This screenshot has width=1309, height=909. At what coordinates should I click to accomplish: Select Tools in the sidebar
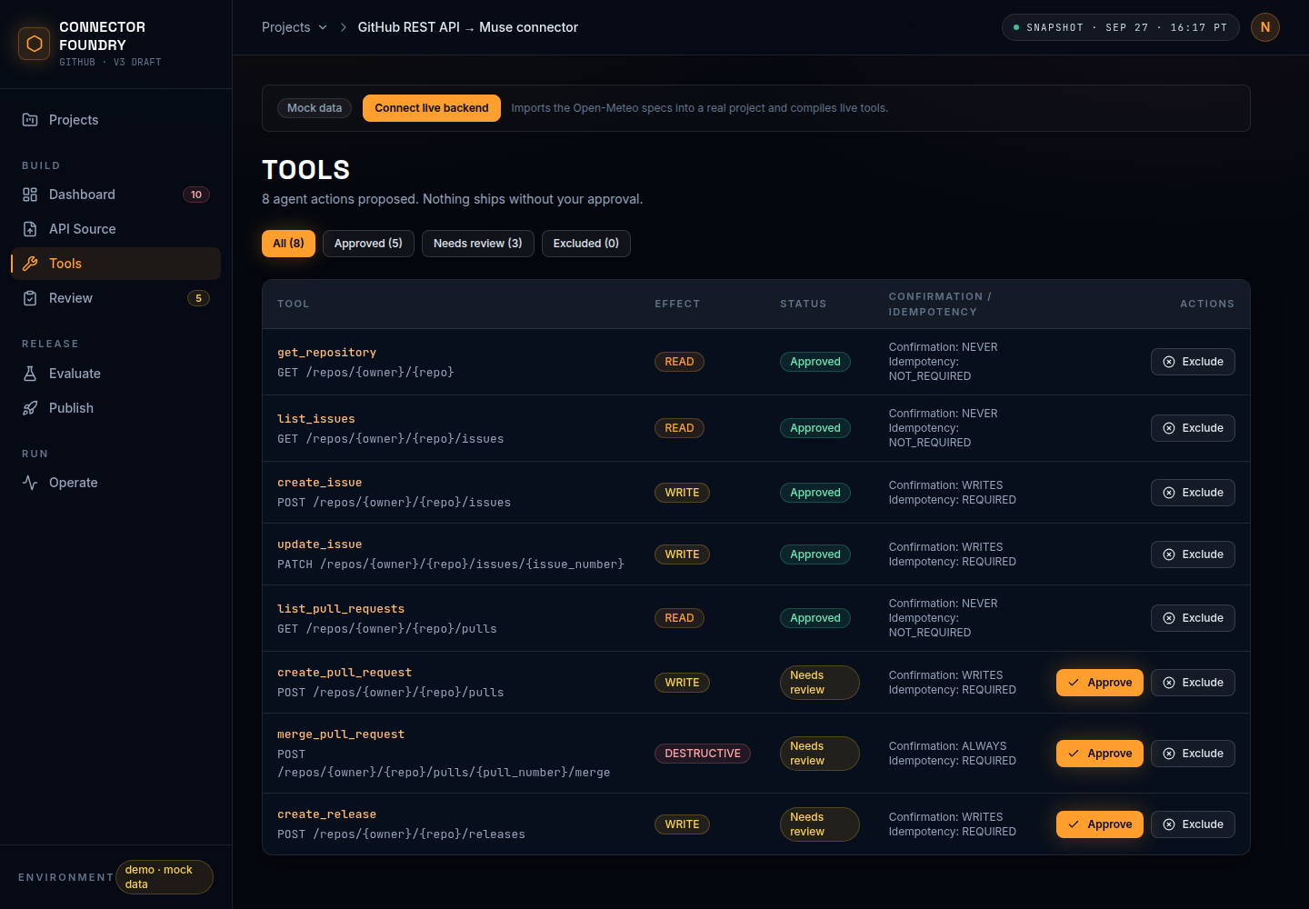coord(115,264)
